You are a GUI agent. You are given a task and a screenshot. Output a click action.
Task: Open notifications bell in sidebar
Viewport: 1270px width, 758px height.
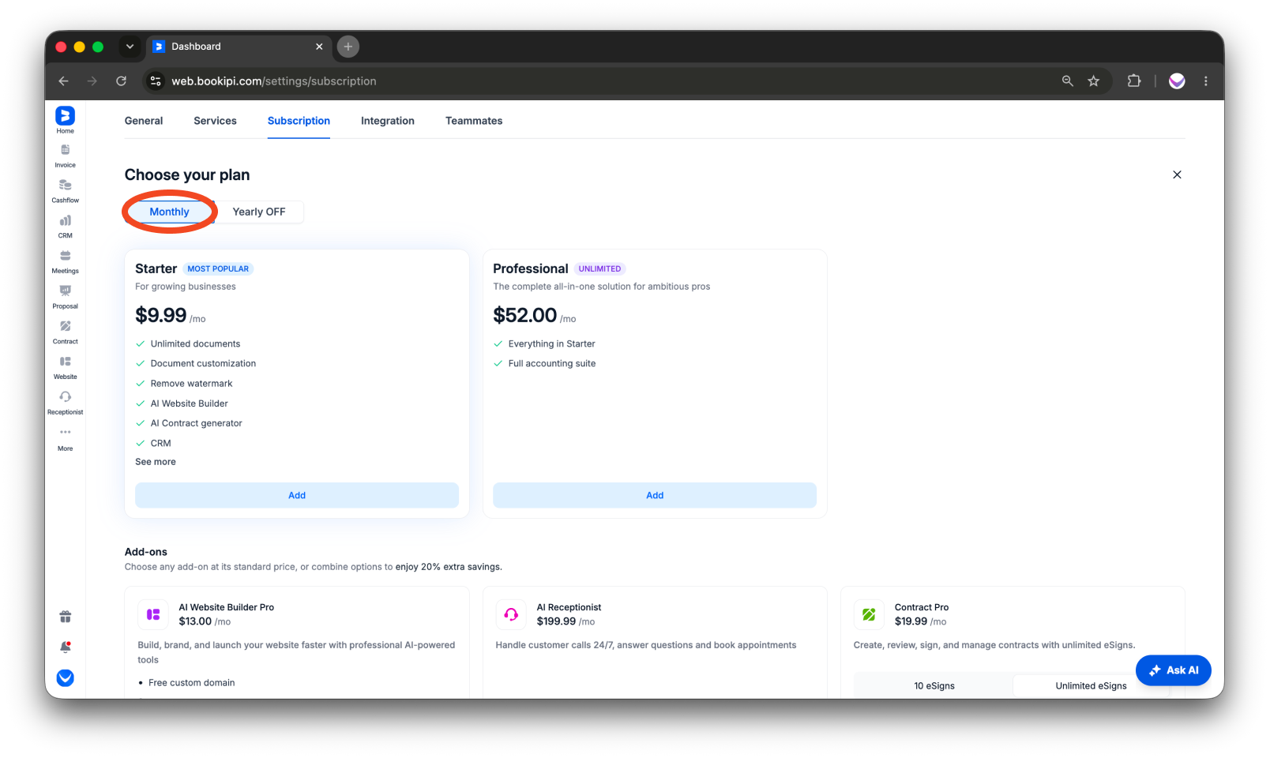pyautogui.click(x=66, y=647)
